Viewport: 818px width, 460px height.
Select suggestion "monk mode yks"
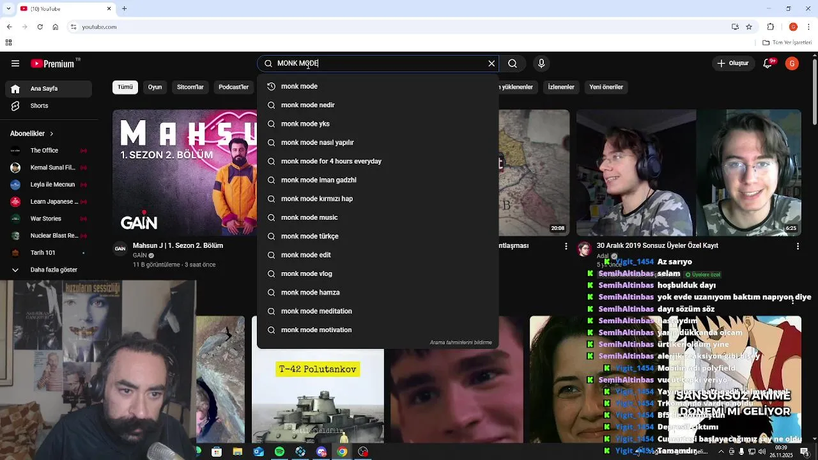pos(378,124)
